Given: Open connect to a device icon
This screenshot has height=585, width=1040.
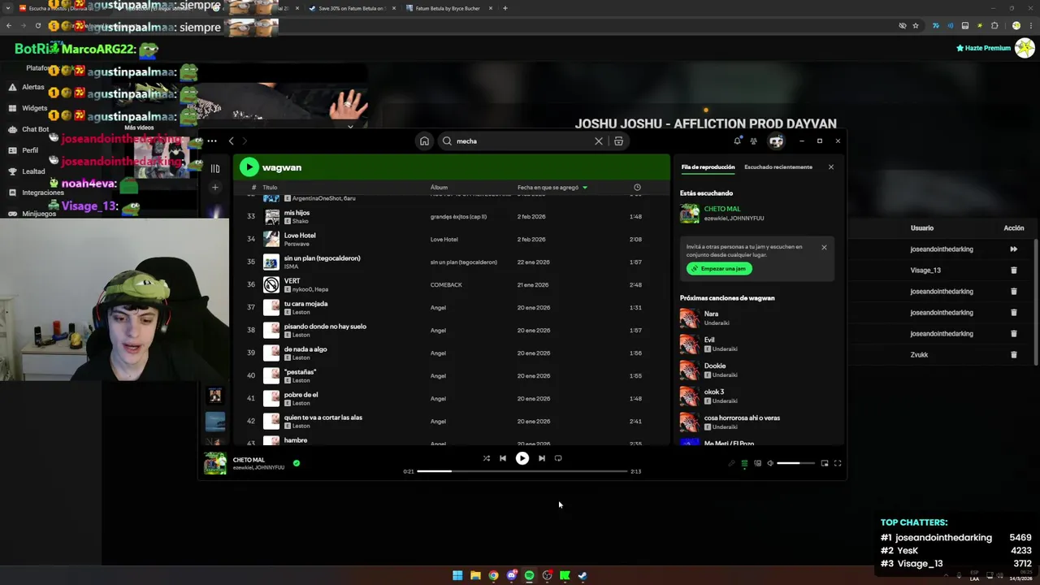Looking at the screenshot, I should tap(757, 463).
